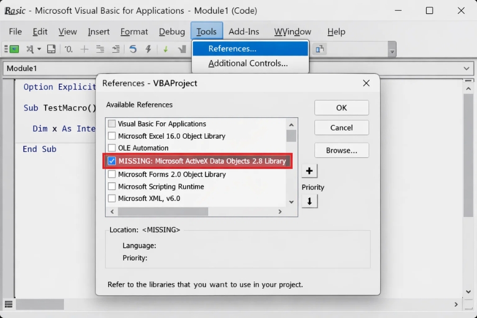This screenshot has width=477, height=318.
Task: Raise reference priority with the up arrow
Action: pyautogui.click(x=310, y=171)
